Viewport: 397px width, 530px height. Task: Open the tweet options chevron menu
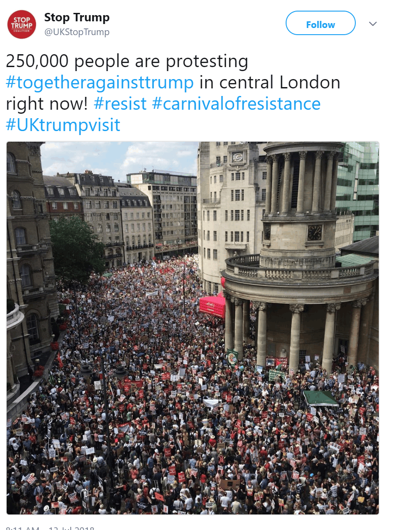[x=373, y=24]
